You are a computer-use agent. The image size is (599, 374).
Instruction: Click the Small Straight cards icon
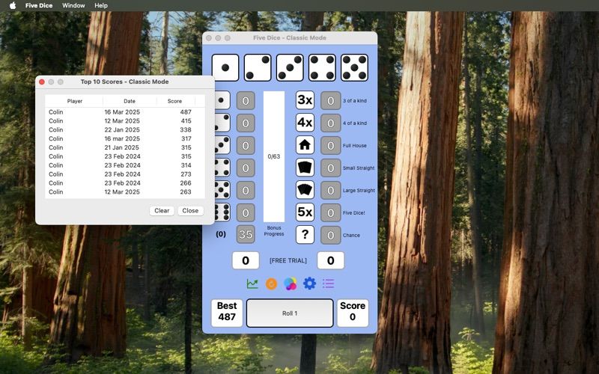(305, 168)
